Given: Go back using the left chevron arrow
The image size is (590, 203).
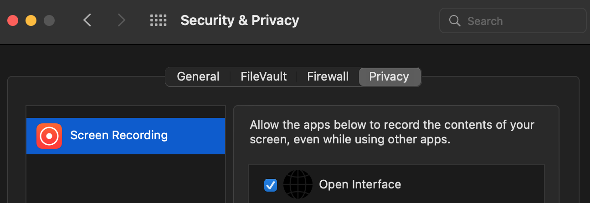Looking at the screenshot, I should (87, 20).
